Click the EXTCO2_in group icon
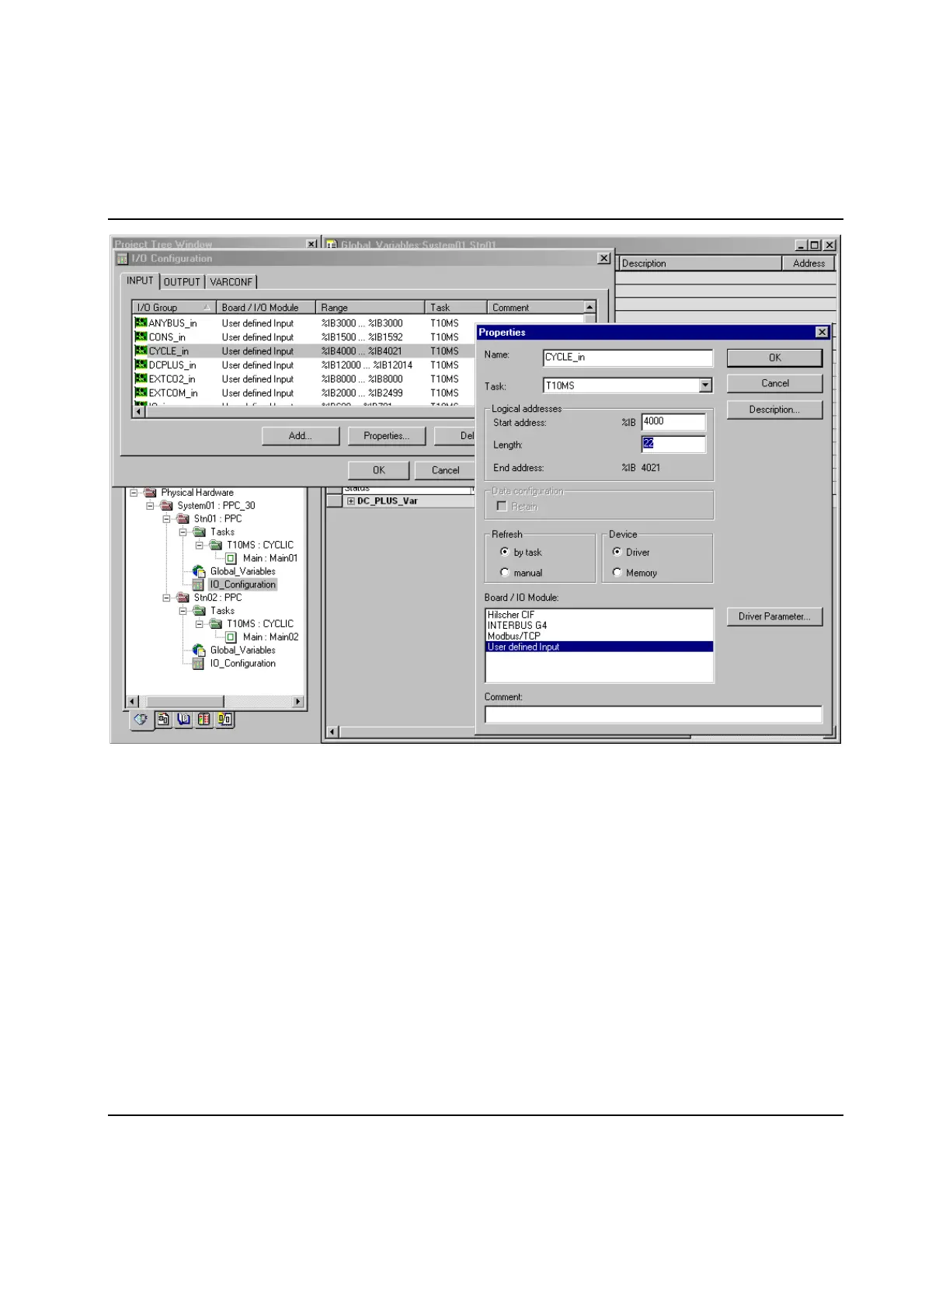The height and width of the screenshot is (1308, 925). pos(141,378)
